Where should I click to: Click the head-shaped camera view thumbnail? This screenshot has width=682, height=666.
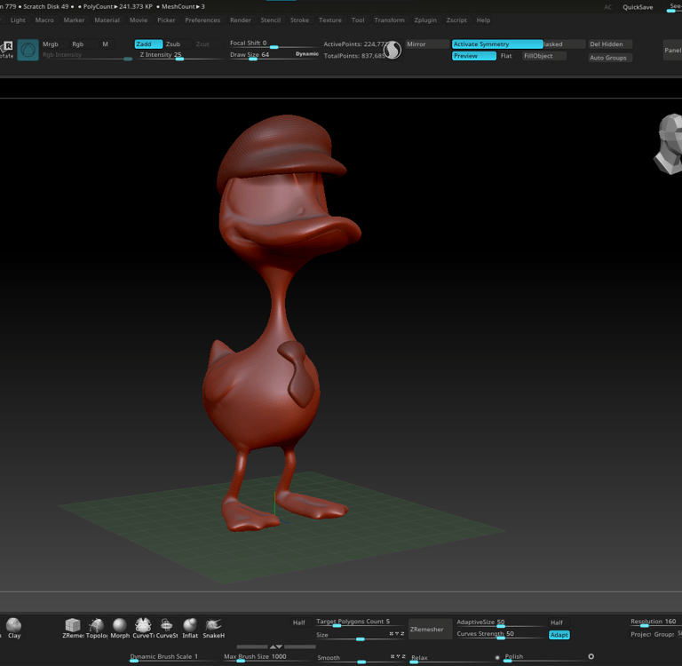click(668, 144)
